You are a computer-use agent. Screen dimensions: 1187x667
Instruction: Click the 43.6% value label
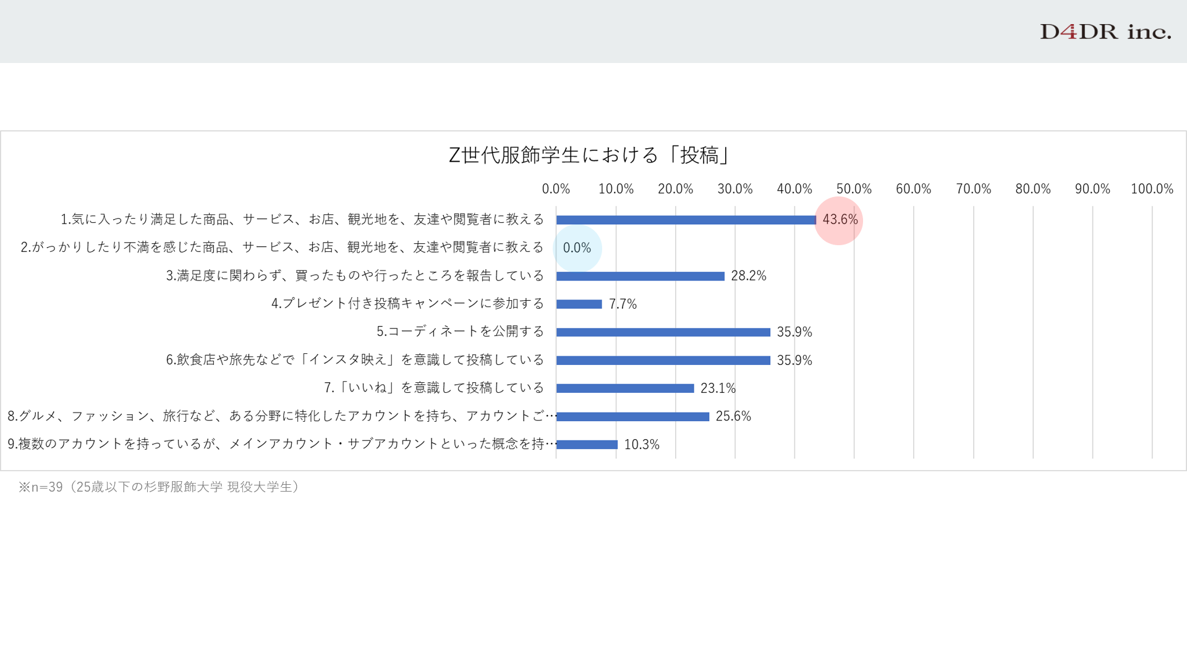(840, 220)
